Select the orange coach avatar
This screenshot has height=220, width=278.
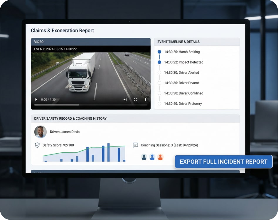160,157
